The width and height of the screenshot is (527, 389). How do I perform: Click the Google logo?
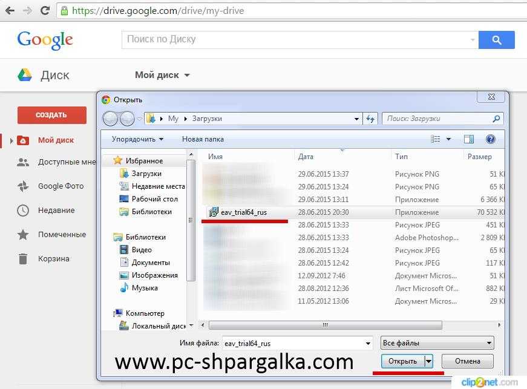45,41
